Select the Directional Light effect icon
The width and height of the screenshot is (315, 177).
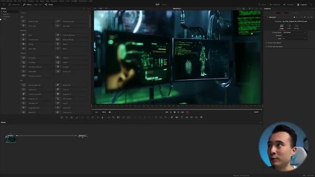(58, 21)
